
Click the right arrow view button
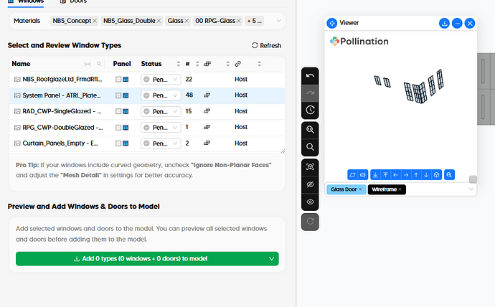(406, 175)
